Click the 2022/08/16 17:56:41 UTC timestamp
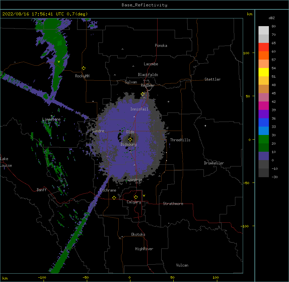 coord(33,14)
